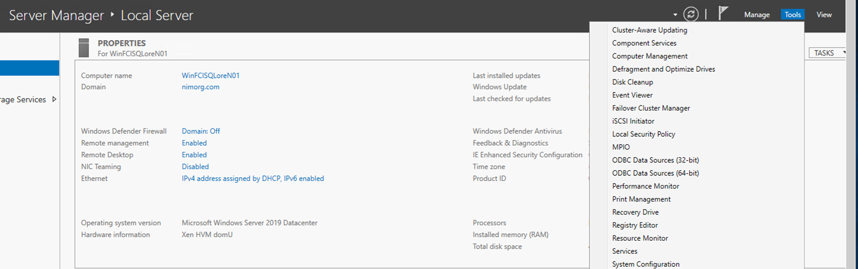Select the highlighted Local Server sidebar item
This screenshot has height=269, width=858.
coord(30,68)
